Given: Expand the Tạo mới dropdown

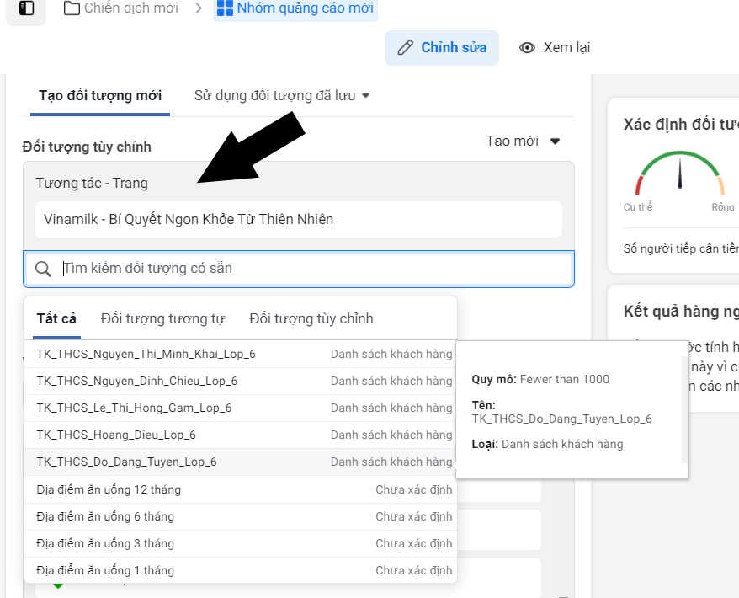Looking at the screenshot, I should tap(523, 141).
